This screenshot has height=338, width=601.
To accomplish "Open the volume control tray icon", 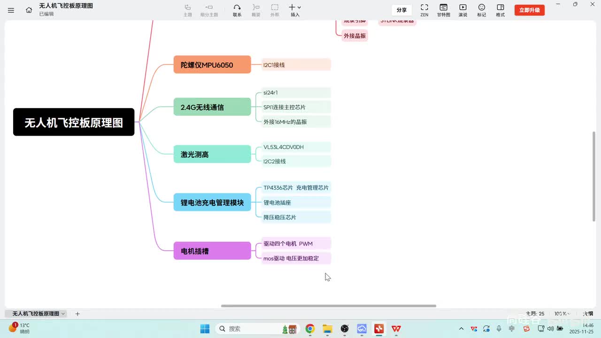I will [x=551, y=329].
